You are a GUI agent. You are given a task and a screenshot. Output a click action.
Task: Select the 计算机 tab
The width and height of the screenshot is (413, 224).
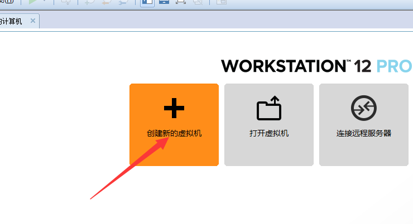coord(11,21)
